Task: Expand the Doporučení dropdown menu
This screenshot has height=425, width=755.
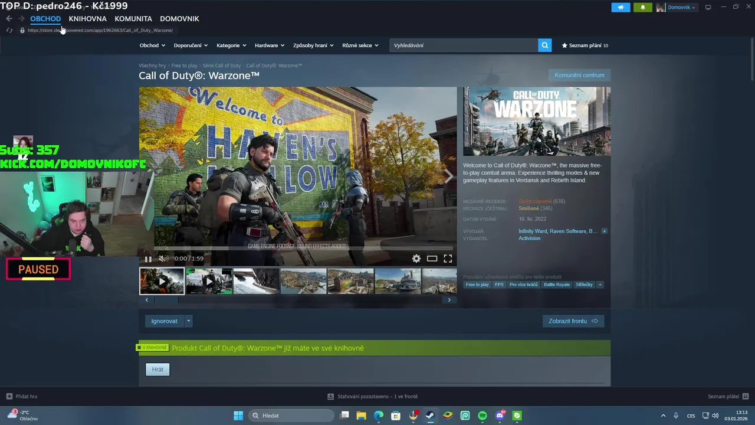Action: click(x=191, y=45)
